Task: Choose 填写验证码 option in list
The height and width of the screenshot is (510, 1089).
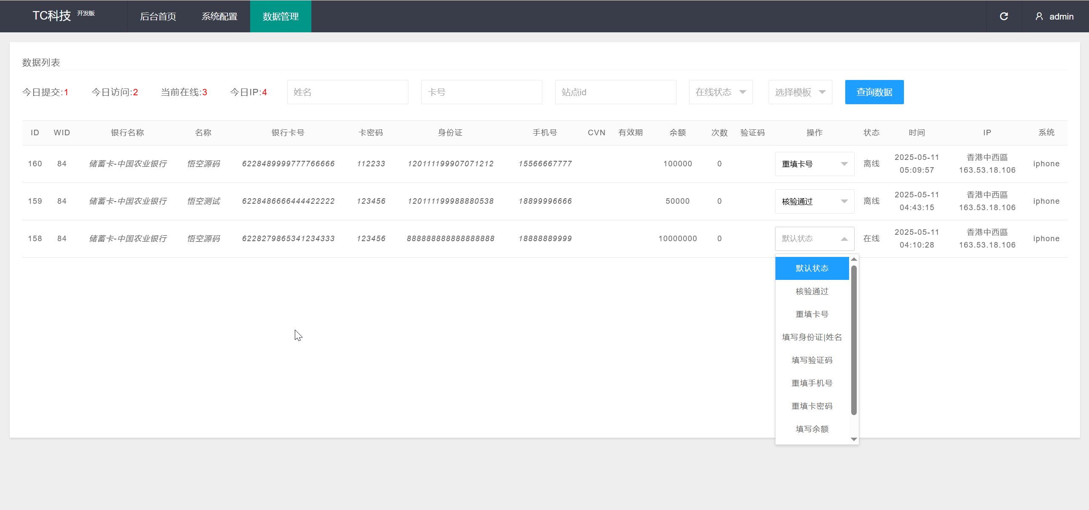Action: tap(812, 360)
